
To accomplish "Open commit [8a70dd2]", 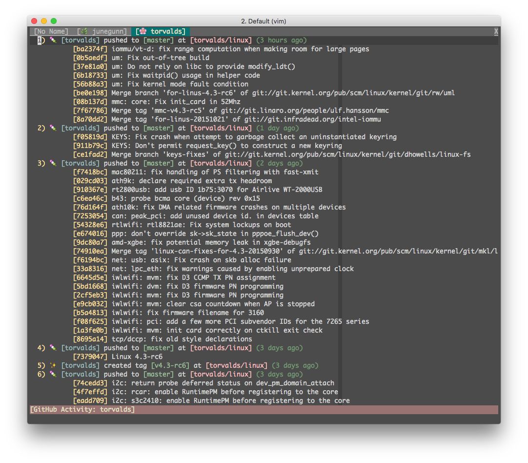I will [x=90, y=119].
